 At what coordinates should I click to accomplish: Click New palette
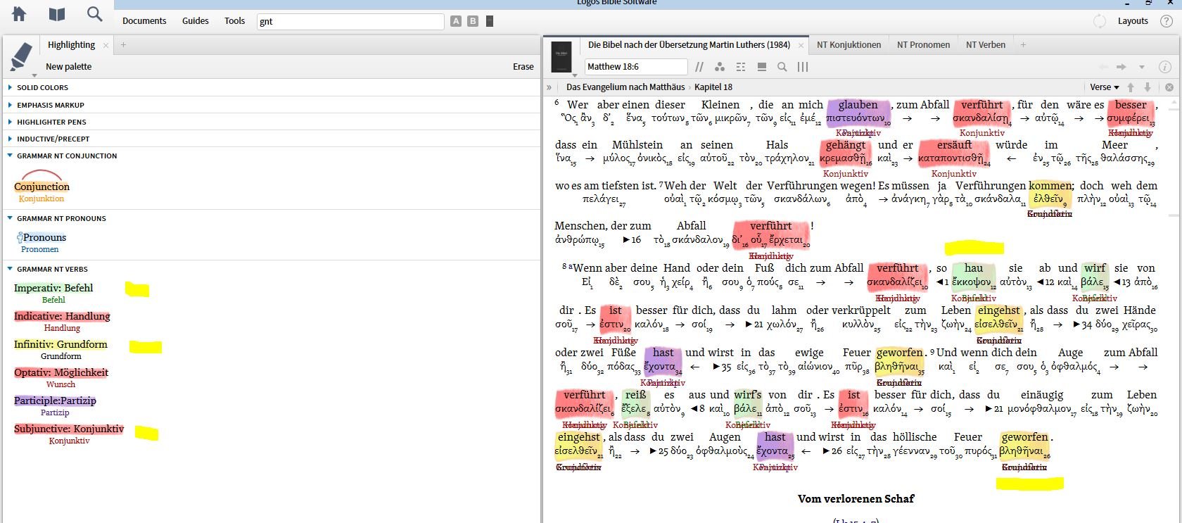pos(69,67)
